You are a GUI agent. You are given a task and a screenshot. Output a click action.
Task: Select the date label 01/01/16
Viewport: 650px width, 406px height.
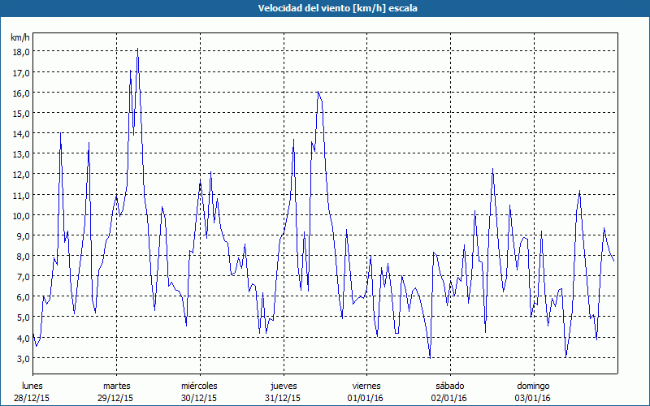click(366, 398)
